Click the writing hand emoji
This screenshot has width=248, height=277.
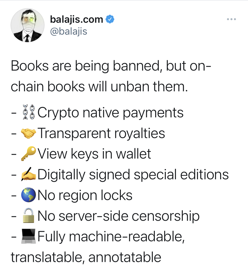29,174
